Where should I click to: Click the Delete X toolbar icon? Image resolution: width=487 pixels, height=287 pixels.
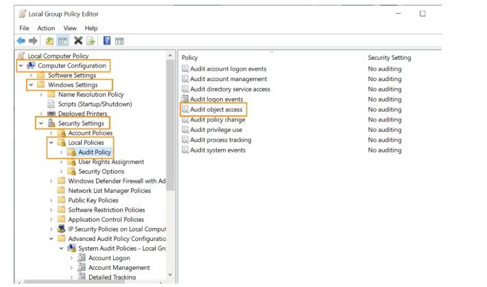coord(78,41)
